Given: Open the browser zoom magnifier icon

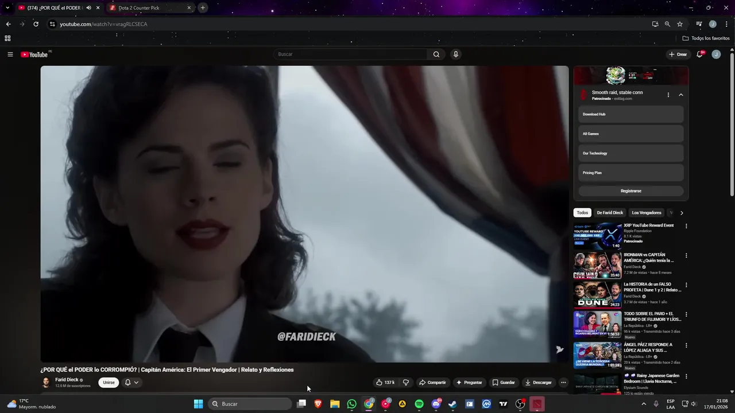Looking at the screenshot, I should (667, 24).
